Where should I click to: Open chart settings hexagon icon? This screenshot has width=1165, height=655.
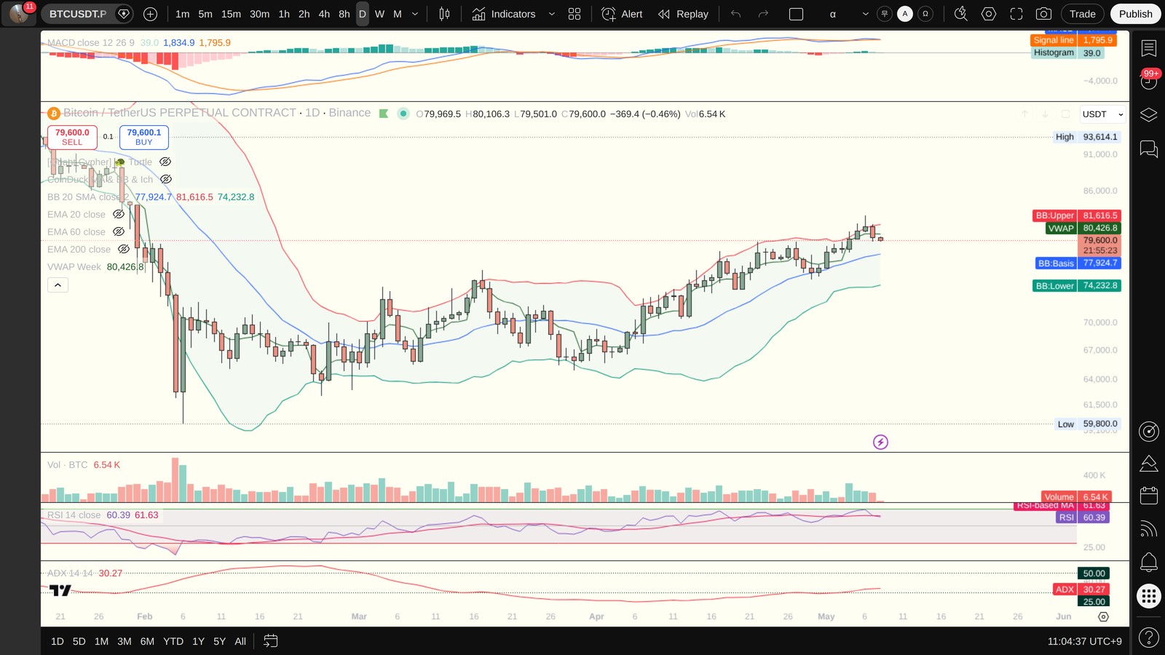989,14
